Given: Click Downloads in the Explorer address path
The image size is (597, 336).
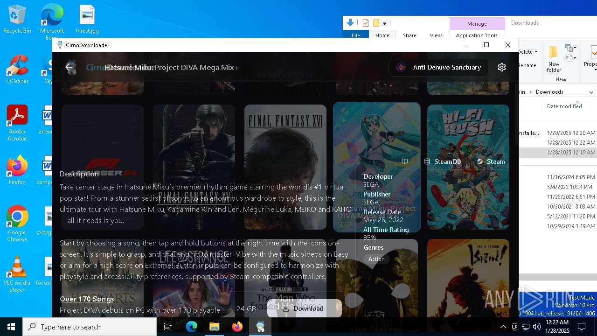Looking at the screenshot, I should coord(549,92).
